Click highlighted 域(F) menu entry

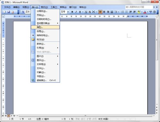coord(45,27)
